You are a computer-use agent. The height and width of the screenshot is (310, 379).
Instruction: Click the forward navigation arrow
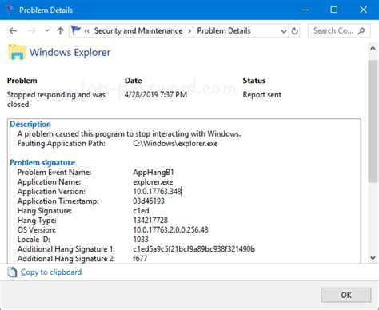point(32,31)
